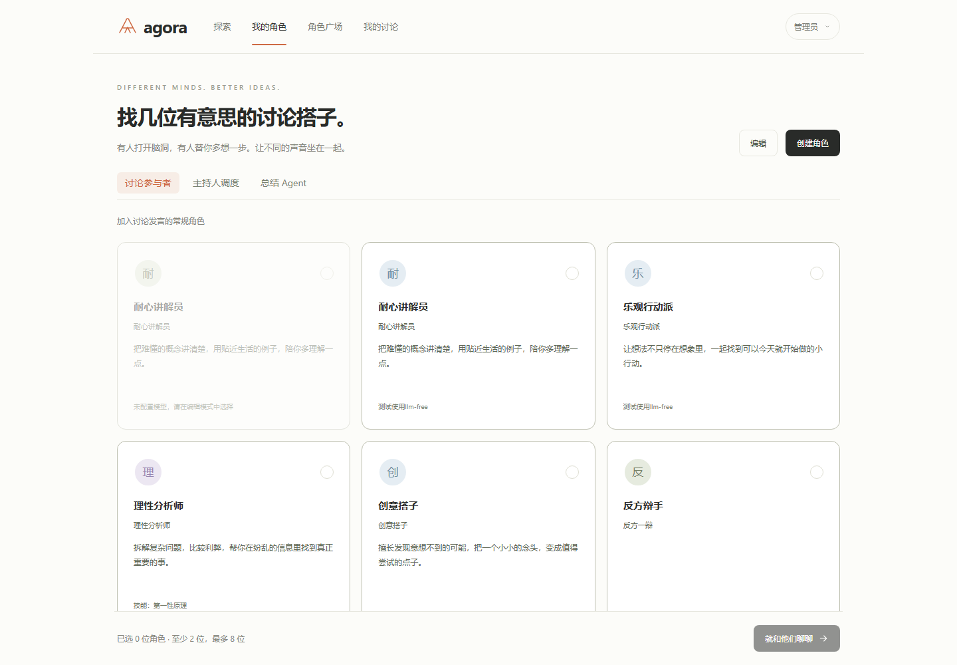Viewport: 957px width, 665px height.
Task: Open 角色广场 navigation item
Action: 325,27
